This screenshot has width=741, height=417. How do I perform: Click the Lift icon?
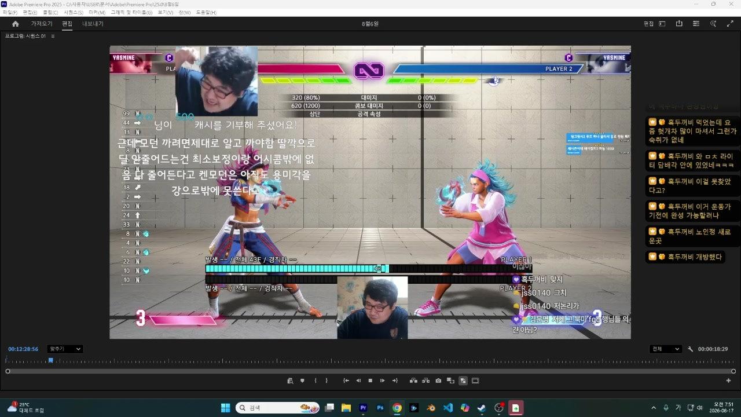pyautogui.click(x=413, y=381)
